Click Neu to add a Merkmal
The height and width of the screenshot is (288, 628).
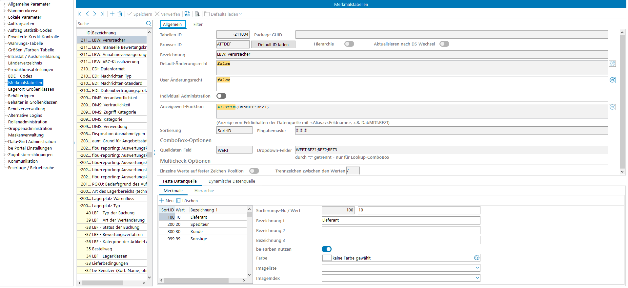pyautogui.click(x=167, y=201)
